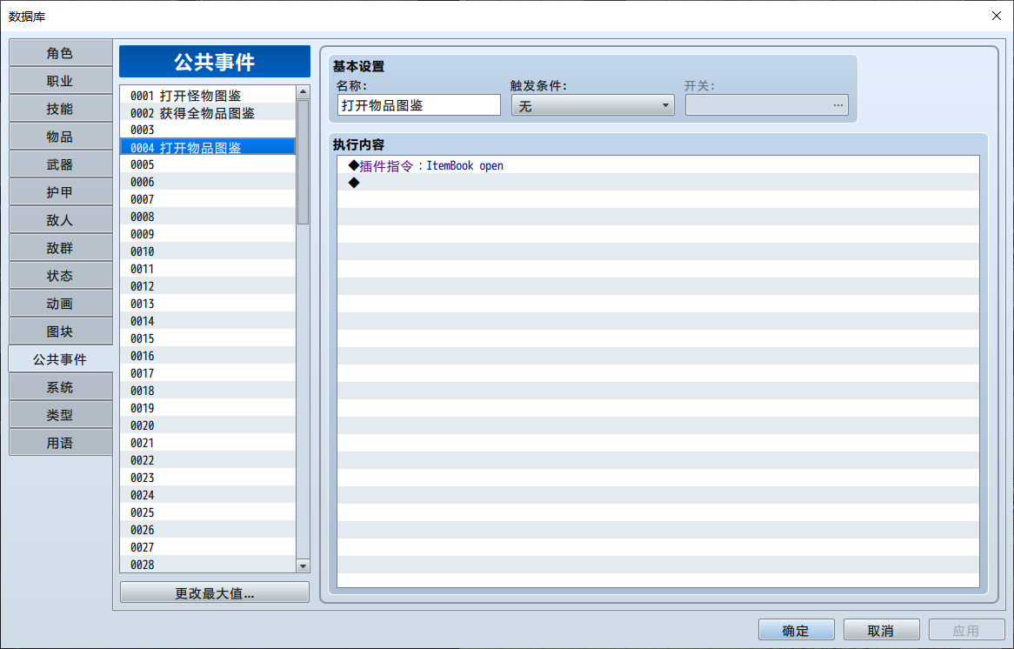1014x649 pixels.
Task: Select common event 0005 in list
Action: [208, 165]
